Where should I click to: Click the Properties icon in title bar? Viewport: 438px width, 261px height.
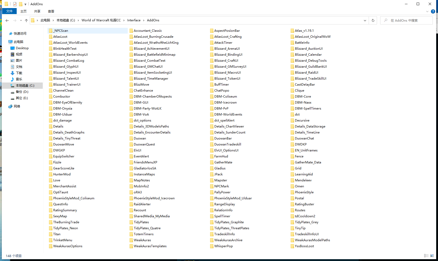point(15,4)
